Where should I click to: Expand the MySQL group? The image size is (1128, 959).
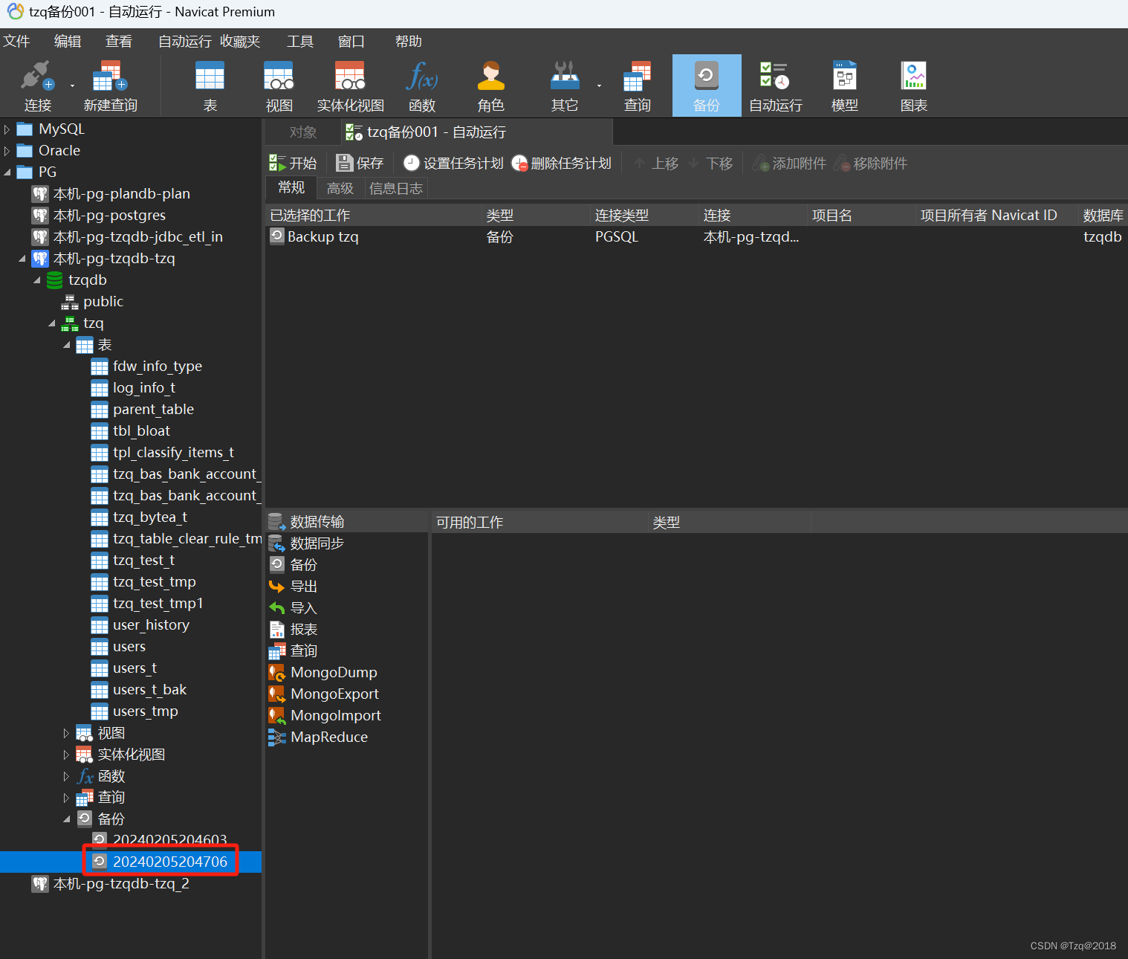7,129
